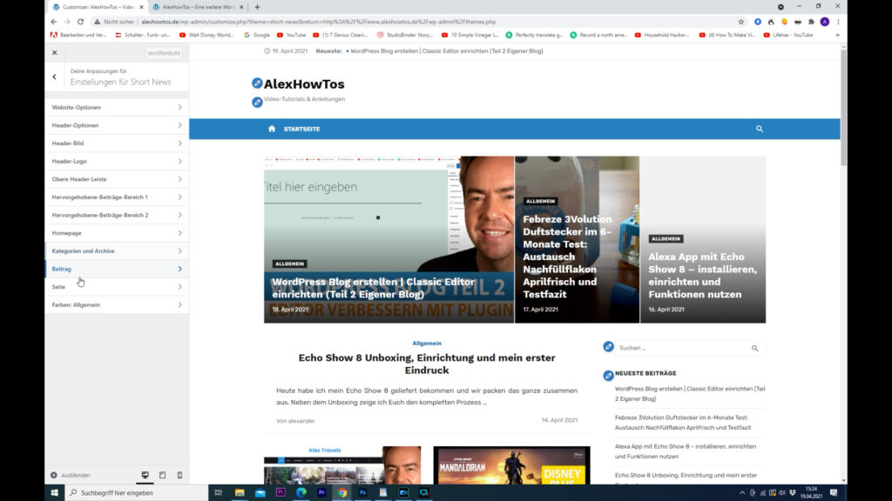
Task: Go back using the Customizer back arrow
Action: (x=55, y=77)
